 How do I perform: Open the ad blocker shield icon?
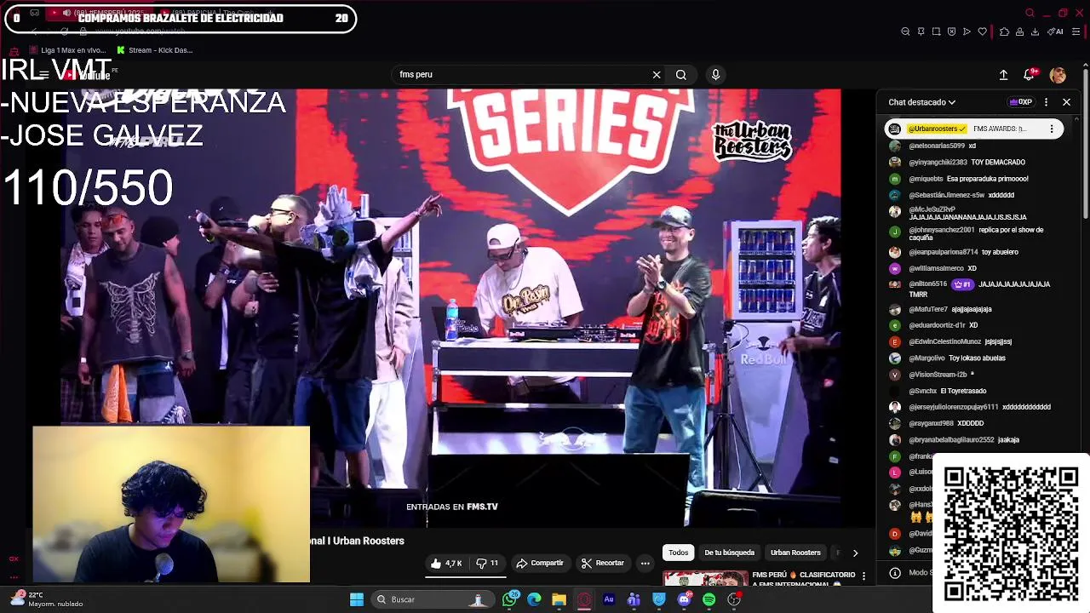[x=951, y=32]
